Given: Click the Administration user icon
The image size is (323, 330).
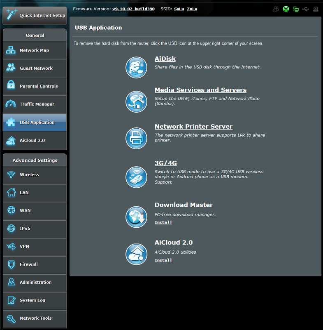Looking at the screenshot, I should (x=12, y=282).
